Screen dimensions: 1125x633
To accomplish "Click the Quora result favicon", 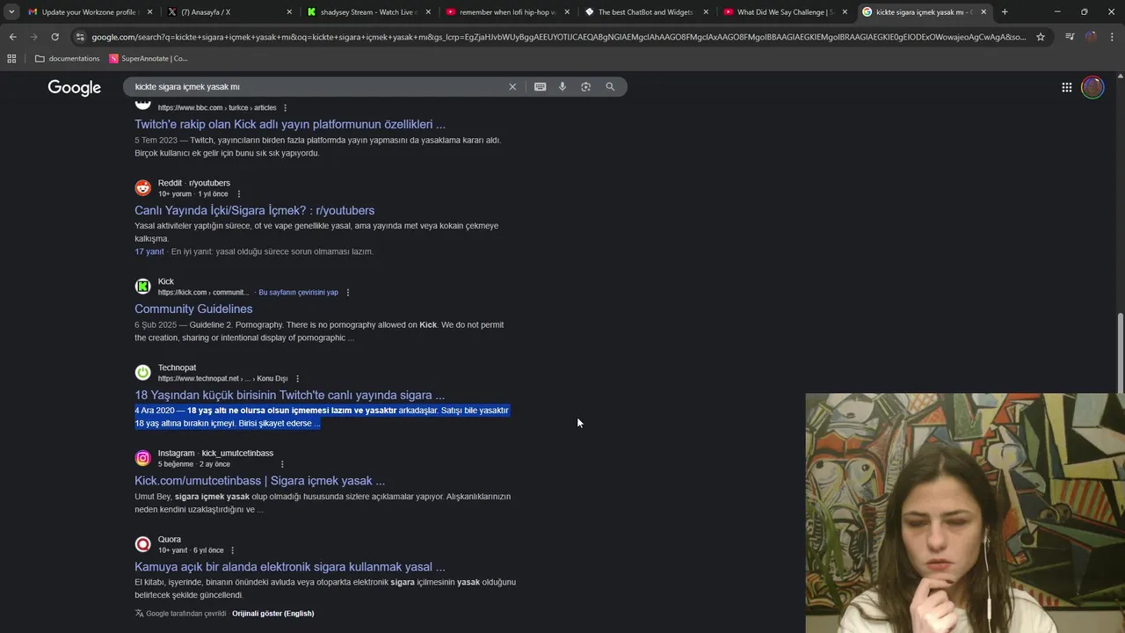I will point(142,544).
